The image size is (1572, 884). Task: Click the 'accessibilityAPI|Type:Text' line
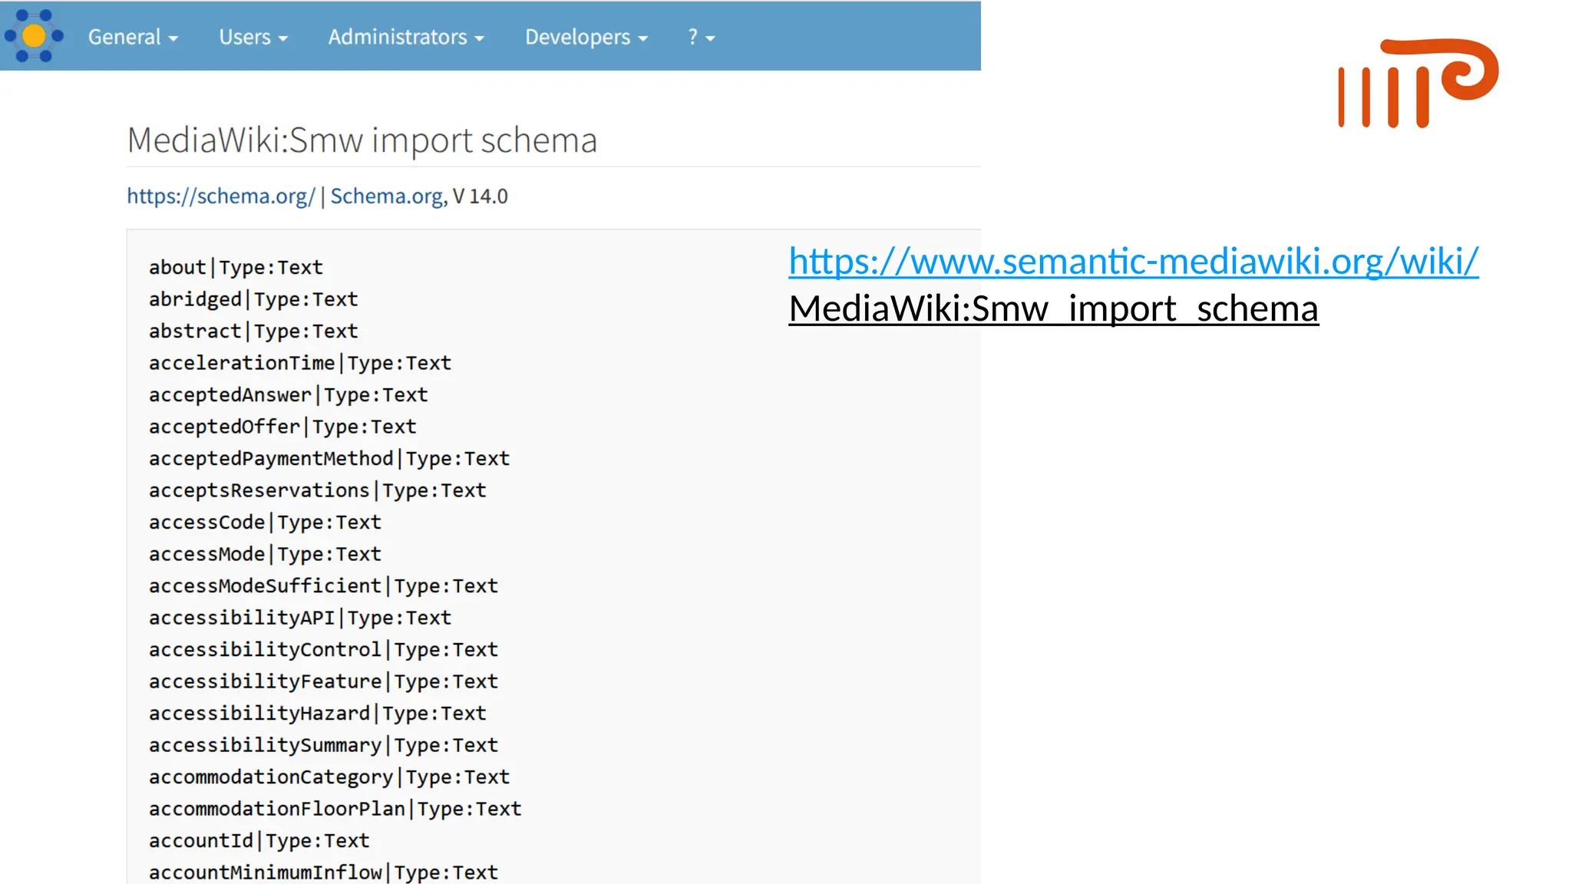click(x=300, y=618)
